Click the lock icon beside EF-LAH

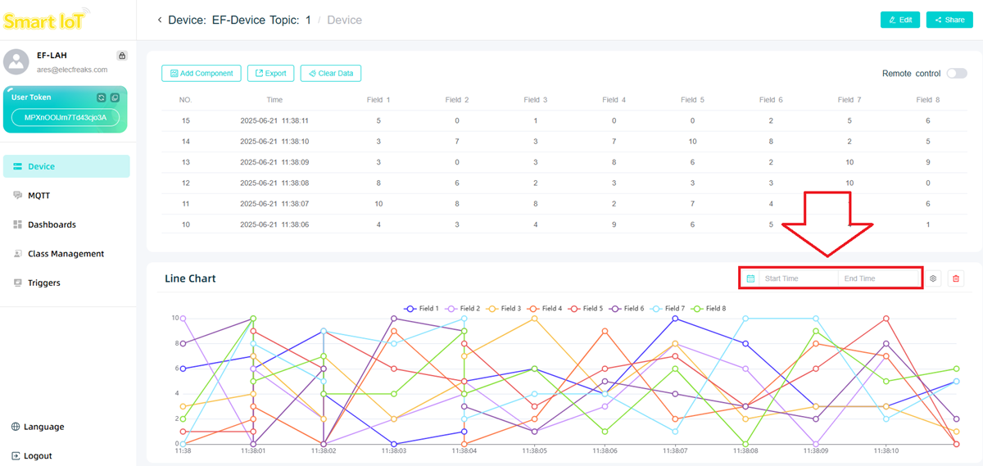[x=122, y=56]
